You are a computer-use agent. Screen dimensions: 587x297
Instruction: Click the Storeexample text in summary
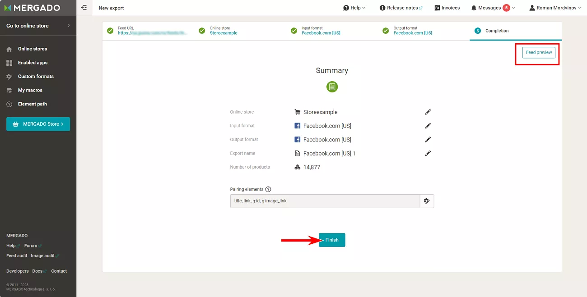(320, 112)
